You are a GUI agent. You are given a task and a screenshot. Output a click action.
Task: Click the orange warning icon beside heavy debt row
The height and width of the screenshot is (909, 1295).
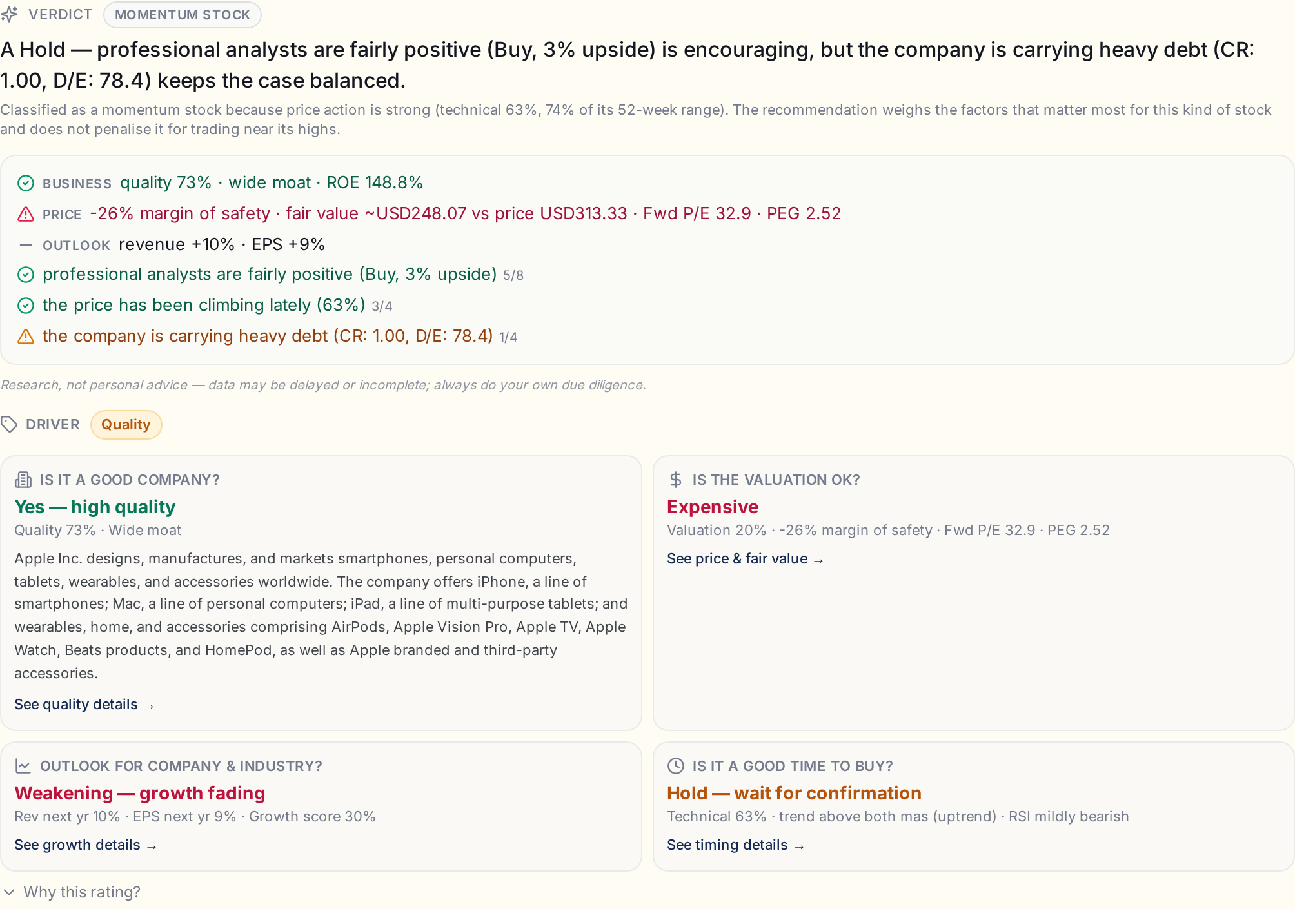pos(26,337)
